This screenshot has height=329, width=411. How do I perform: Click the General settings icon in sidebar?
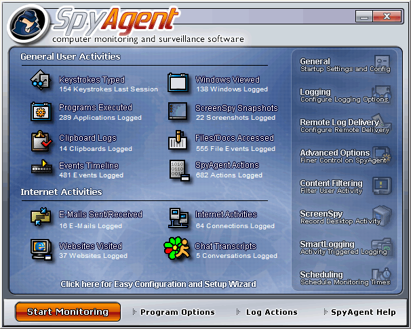coord(382,64)
